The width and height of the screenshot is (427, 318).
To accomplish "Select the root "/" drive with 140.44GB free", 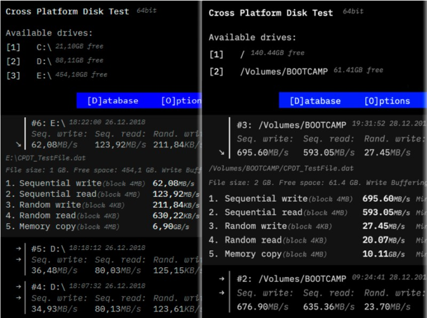I will tap(242, 54).
